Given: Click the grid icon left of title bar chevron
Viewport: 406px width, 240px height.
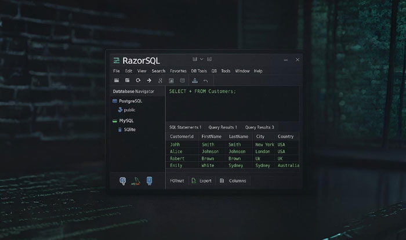Looking at the screenshot, I should (x=195, y=59).
